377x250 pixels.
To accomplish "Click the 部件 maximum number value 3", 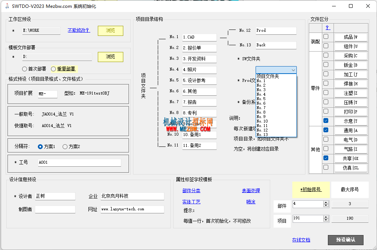I will pyautogui.click(x=350, y=204).
